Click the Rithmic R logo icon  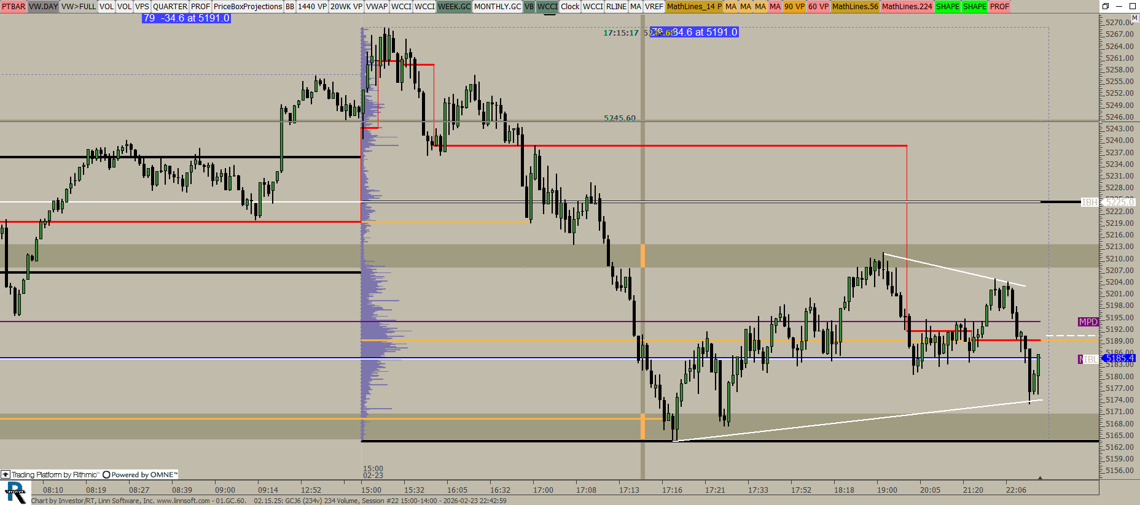click(x=15, y=493)
